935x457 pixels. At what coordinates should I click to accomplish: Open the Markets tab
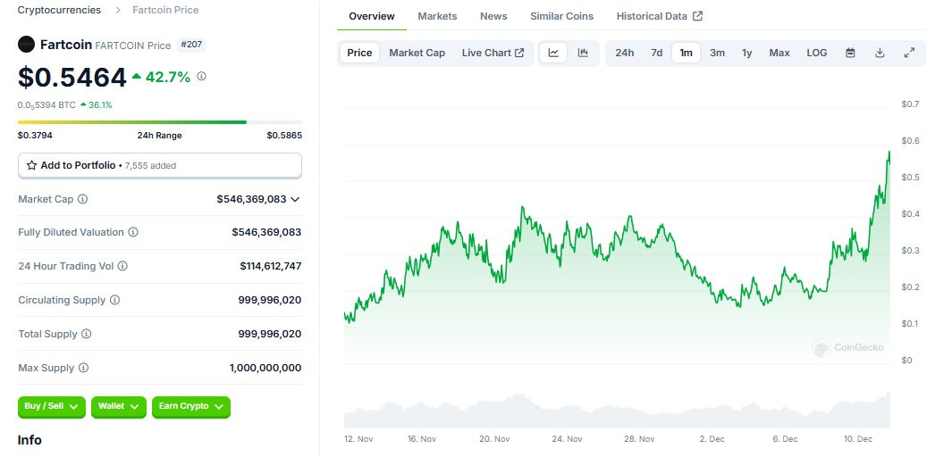pyautogui.click(x=437, y=16)
